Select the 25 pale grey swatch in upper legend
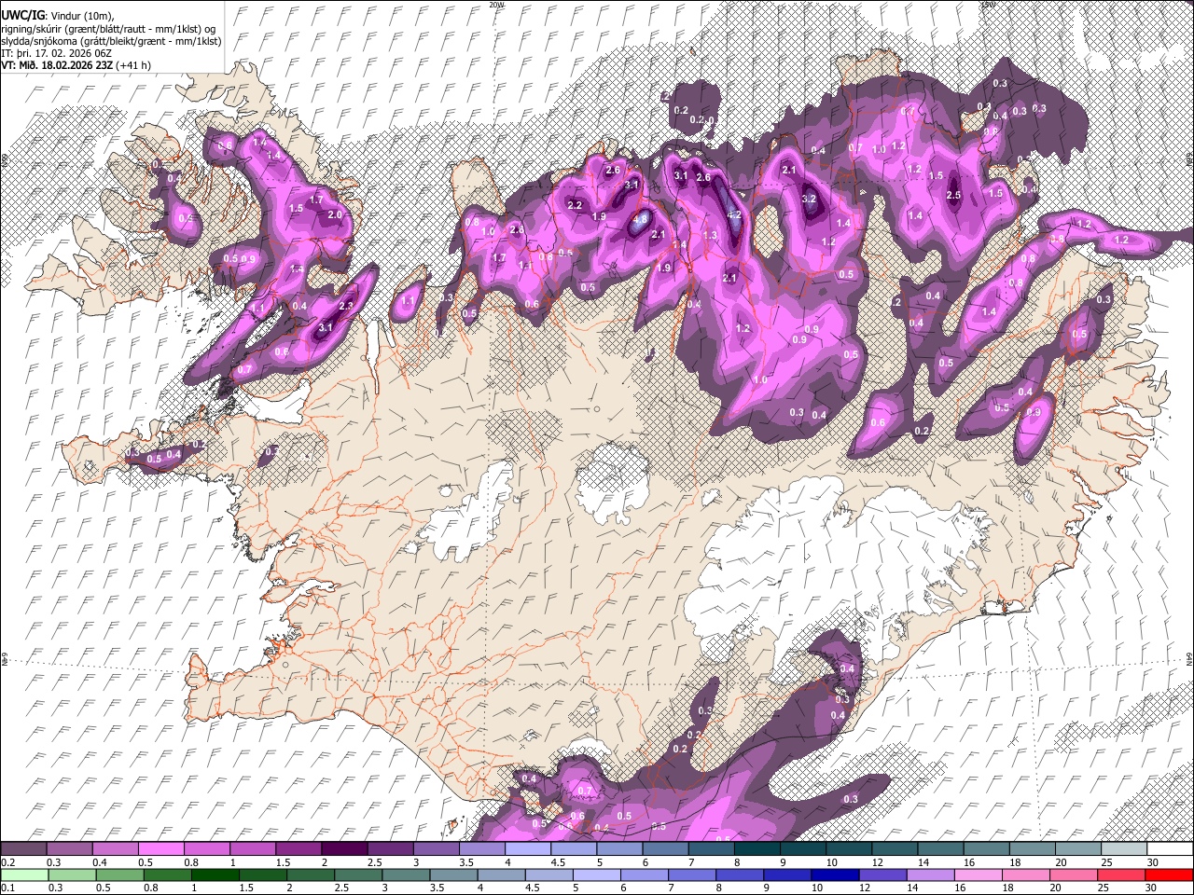The width and height of the screenshot is (1194, 895). pyautogui.click(x=1124, y=849)
